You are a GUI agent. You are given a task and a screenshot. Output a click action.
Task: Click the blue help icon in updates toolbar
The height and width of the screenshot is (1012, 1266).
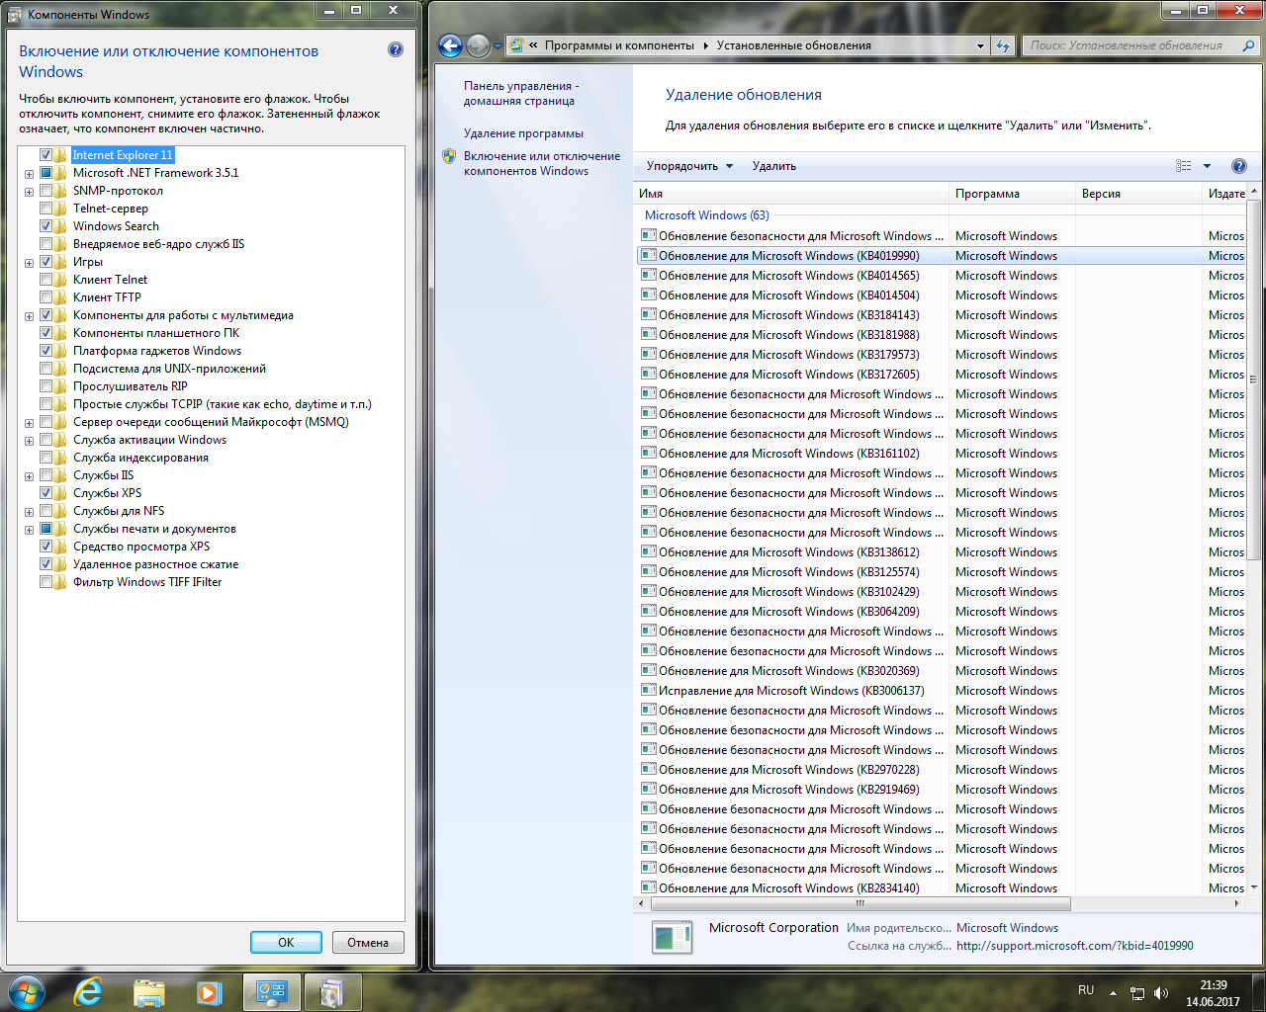coord(1239,166)
